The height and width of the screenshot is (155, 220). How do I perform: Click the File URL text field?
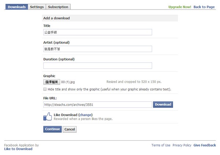pos(98,104)
